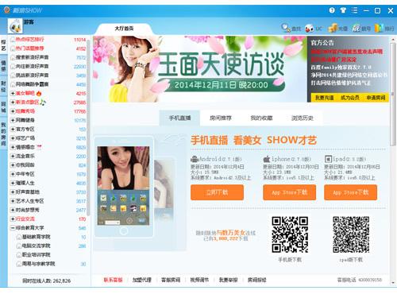Click the 申请房间 yellow button

(x=376, y=98)
